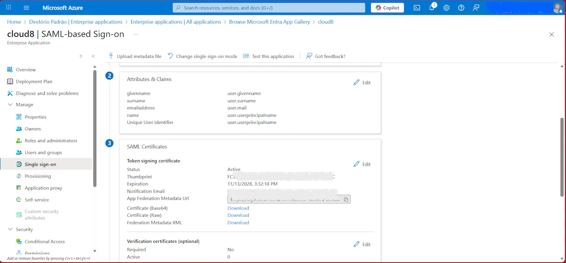Download Certificate (Raw)
Image resolution: width=566 pixels, height=263 pixels.
click(238, 215)
